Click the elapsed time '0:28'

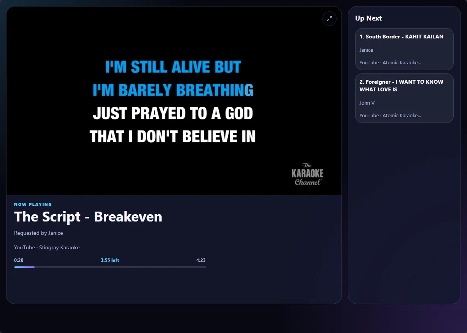[19, 260]
